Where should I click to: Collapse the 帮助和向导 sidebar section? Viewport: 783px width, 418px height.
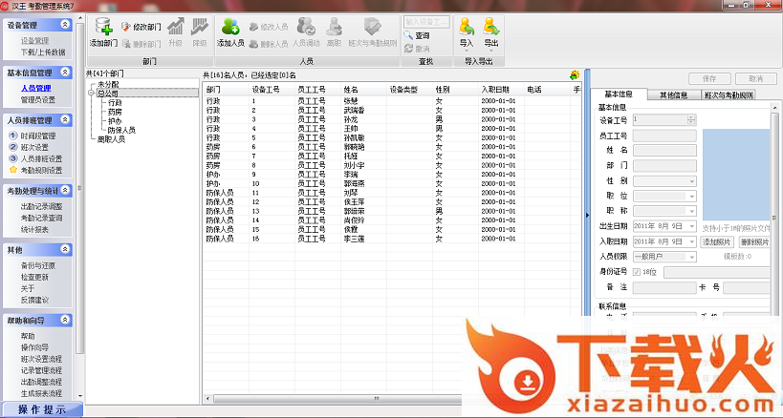65,320
